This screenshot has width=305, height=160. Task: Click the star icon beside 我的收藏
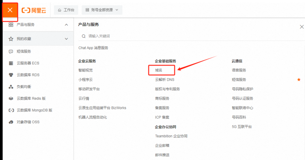pos(11,39)
